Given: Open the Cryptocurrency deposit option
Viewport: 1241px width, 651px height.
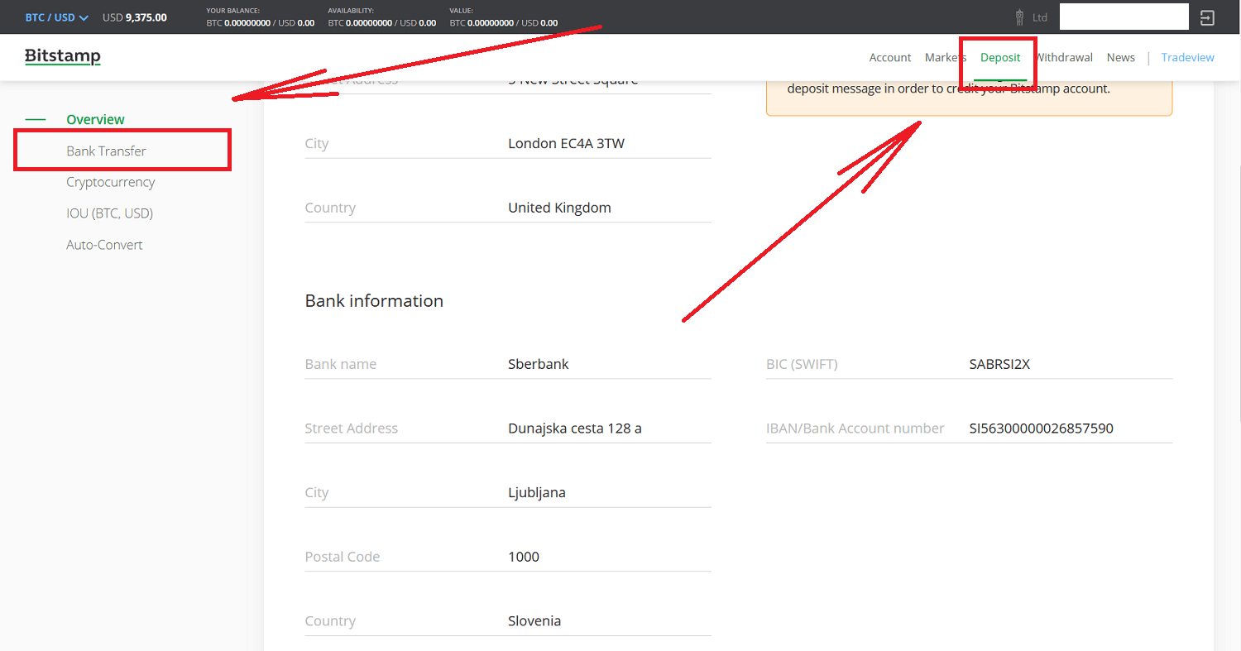Looking at the screenshot, I should click(x=110, y=182).
